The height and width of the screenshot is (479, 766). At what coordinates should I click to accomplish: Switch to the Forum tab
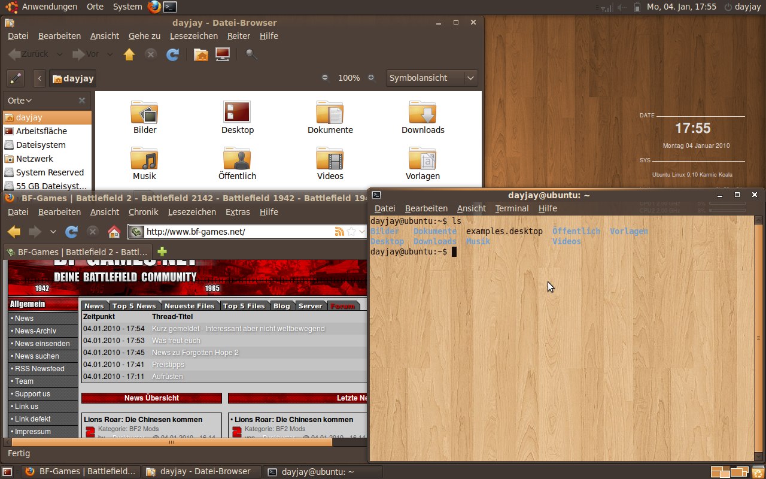pyautogui.click(x=343, y=306)
